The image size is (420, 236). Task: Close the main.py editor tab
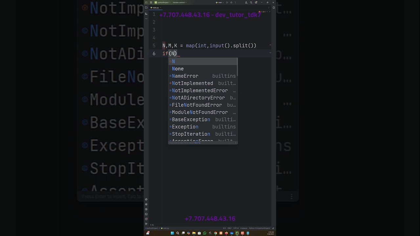tap(160, 8)
